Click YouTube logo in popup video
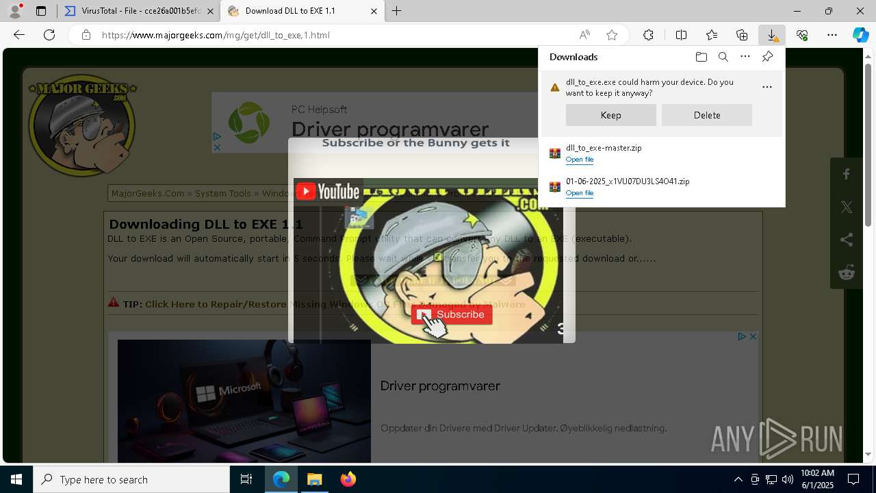Image resolution: width=876 pixels, height=493 pixels. tap(328, 192)
